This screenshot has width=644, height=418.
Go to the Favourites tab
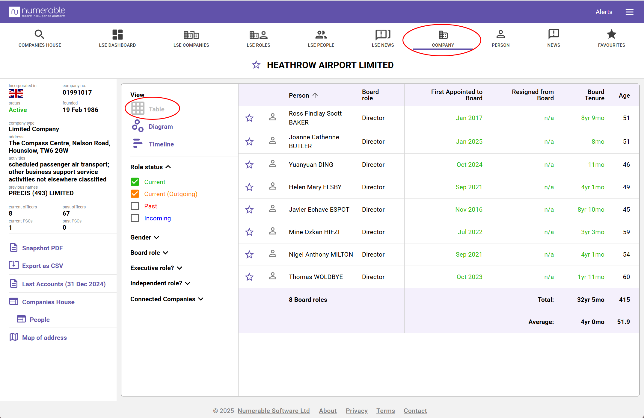(611, 38)
